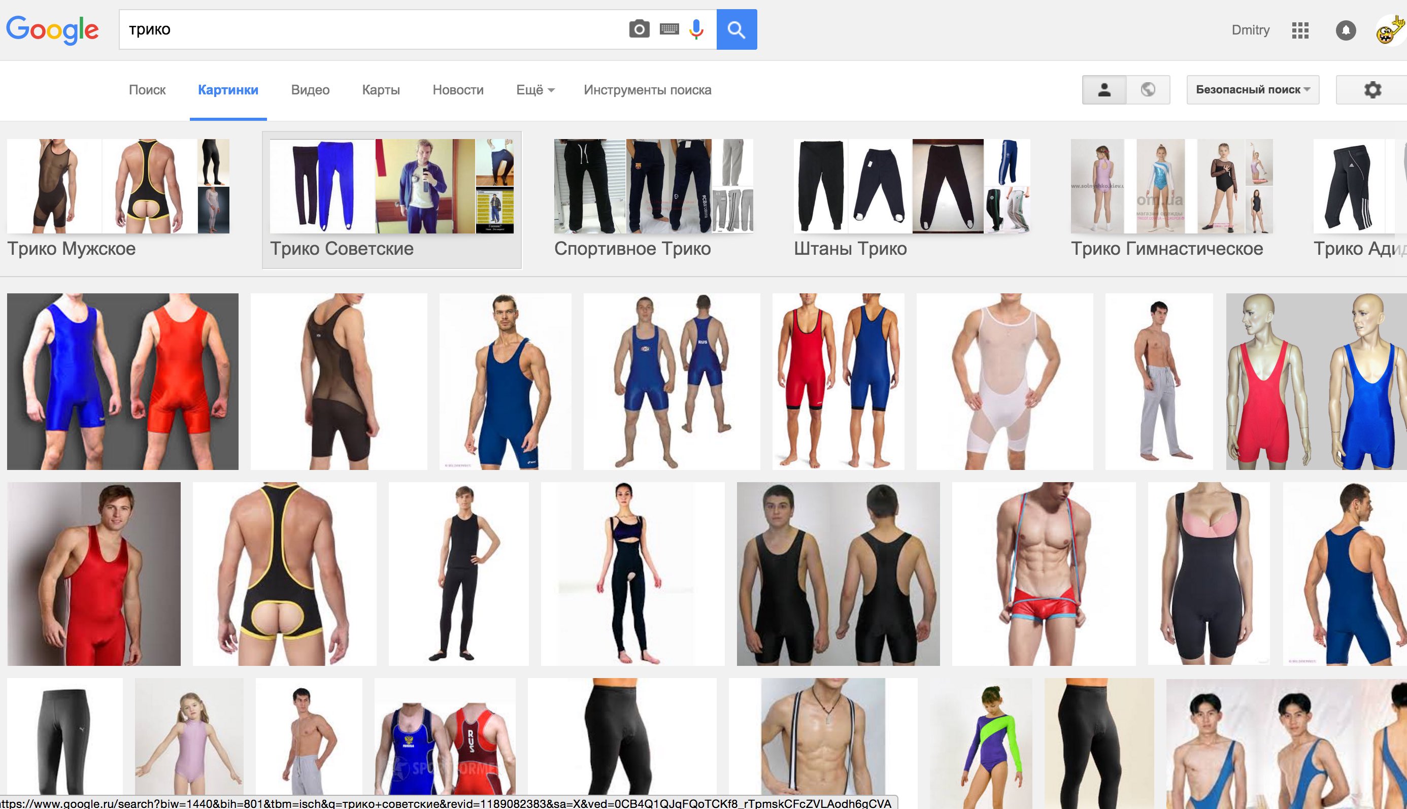
Task: Switch to personal results person toggle
Action: 1104,90
